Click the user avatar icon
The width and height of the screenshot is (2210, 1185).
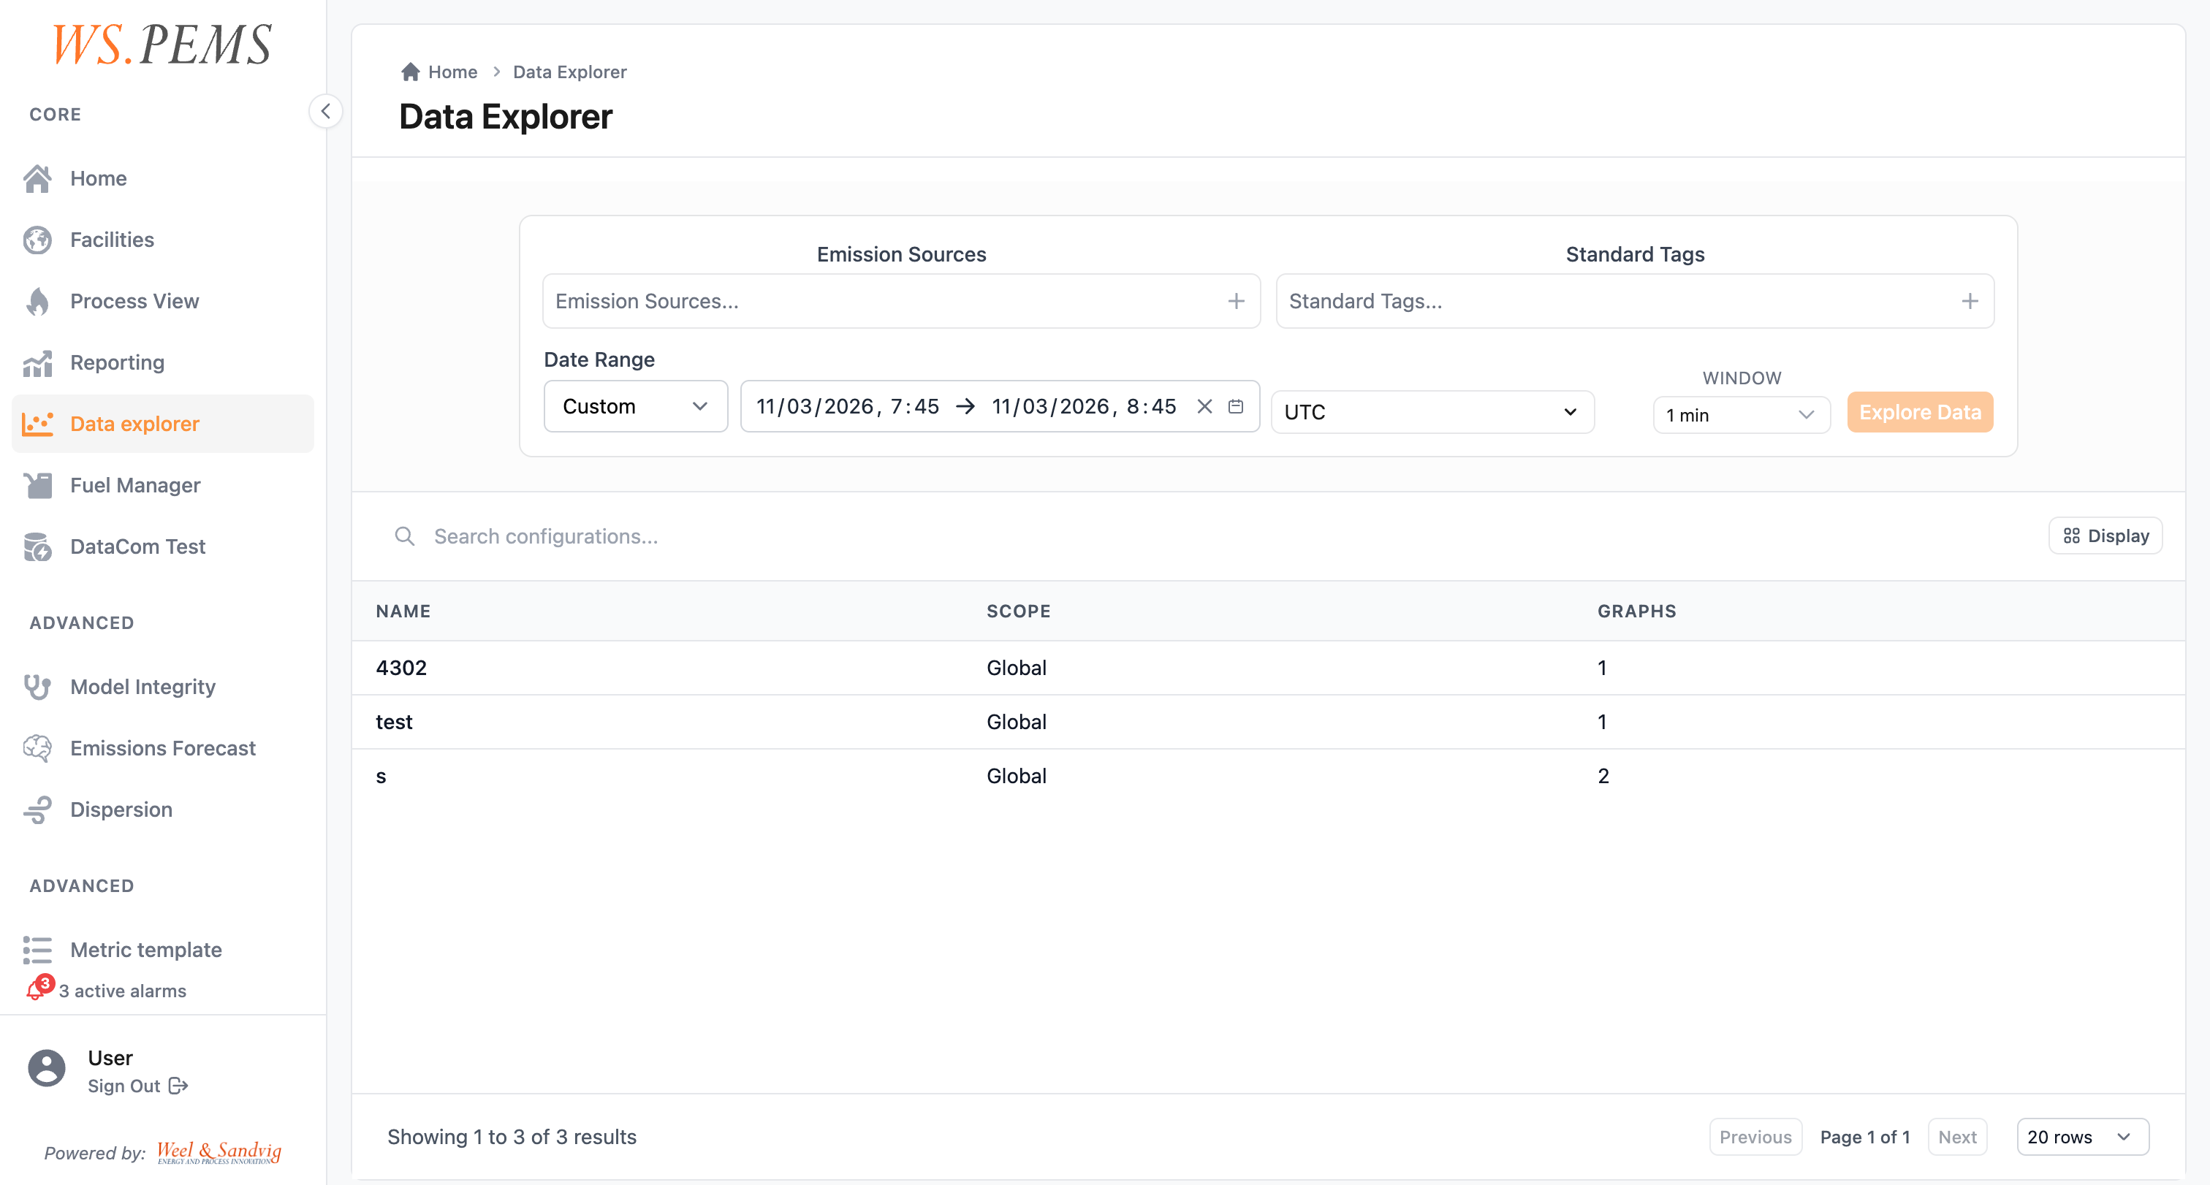coord(46,1068)
